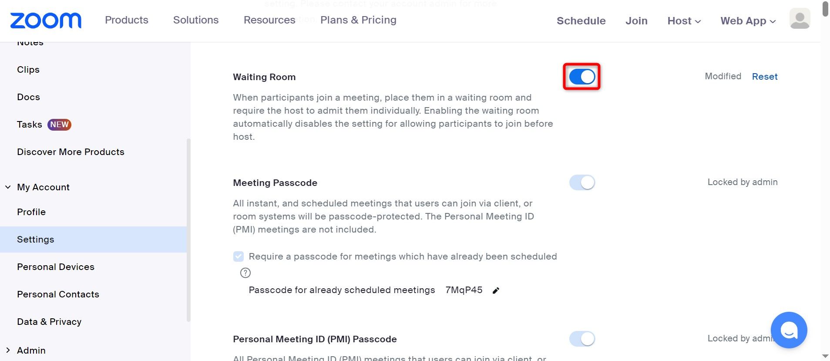Screen dimensions: 830x361
Task: Open the Web App dropdown
Action: coord(748,21)
